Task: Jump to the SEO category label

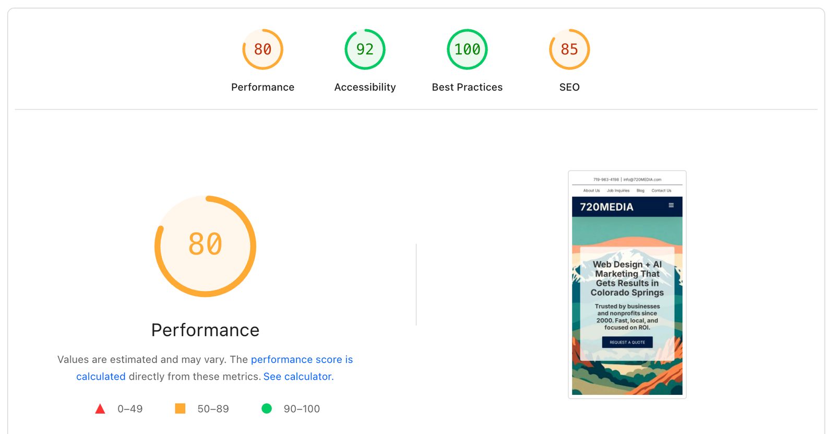Action: pyautogui.click(x=569, y=87)
